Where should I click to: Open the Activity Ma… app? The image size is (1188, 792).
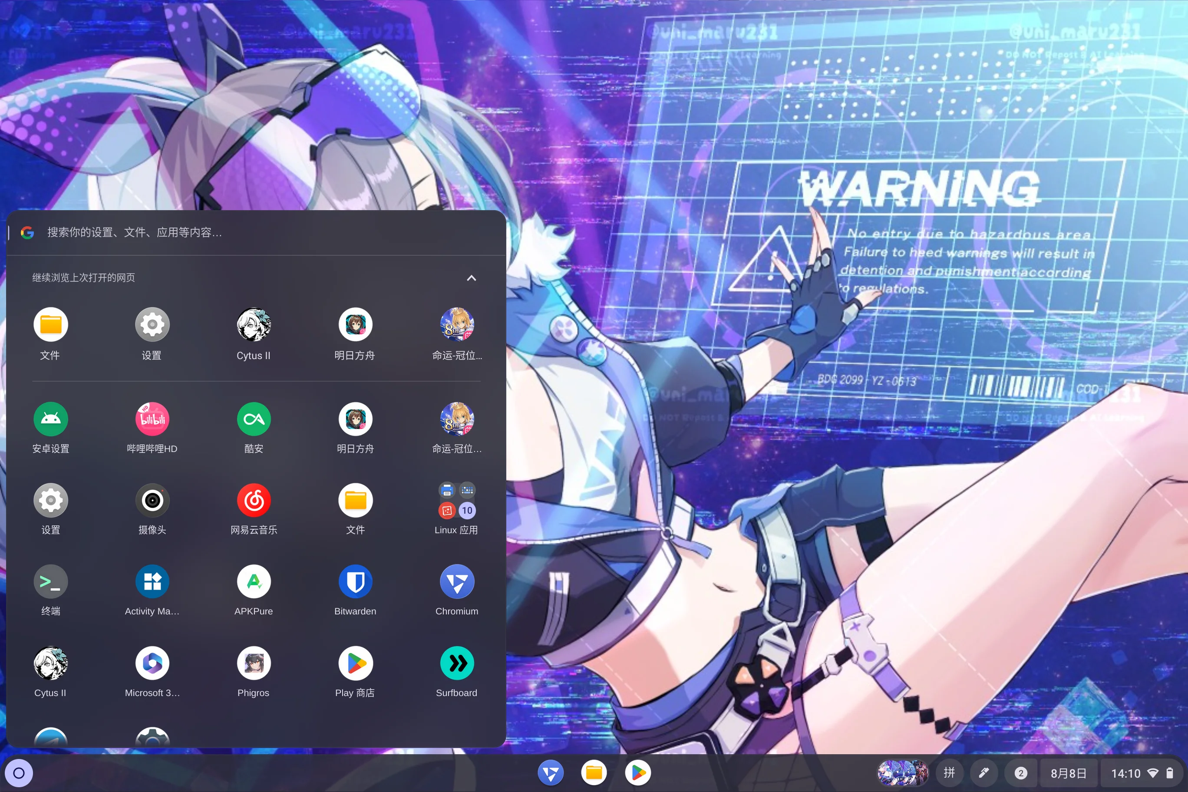(152, 581)
